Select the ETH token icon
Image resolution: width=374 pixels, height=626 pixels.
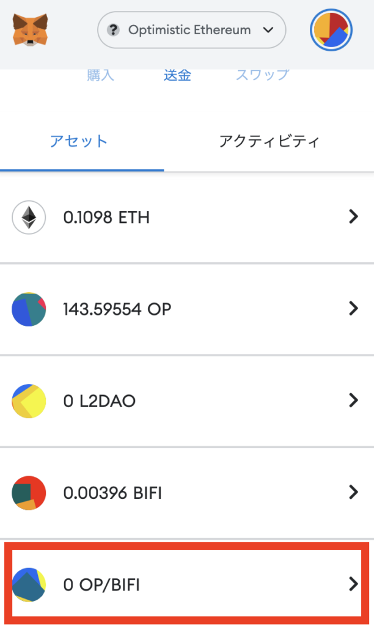pyautogui.click(x=29, y=217)
